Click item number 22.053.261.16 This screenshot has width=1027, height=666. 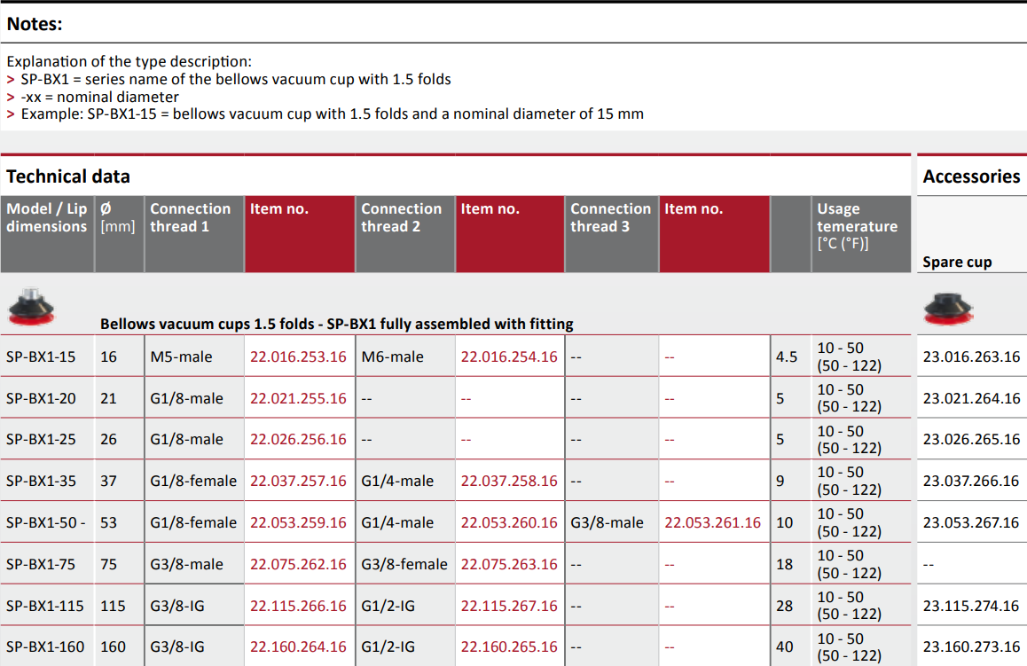tap(713, 522)
